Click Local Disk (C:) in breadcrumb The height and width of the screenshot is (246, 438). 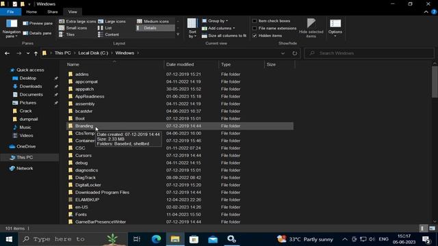pos(93,53)
